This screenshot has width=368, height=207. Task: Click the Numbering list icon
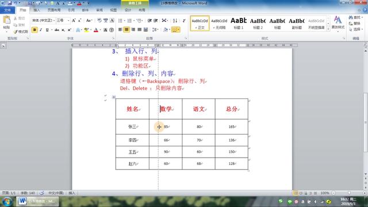pyautogui.click(x=129, y=21)
